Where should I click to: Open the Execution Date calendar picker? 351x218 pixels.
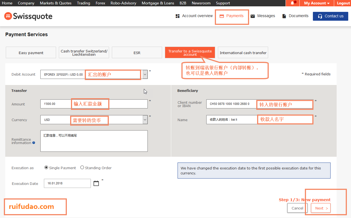click(x=96, y=183)
